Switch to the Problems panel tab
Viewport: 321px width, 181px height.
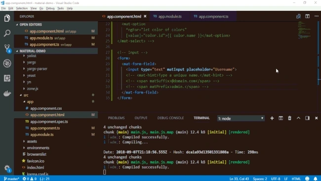[x=116, y=118]
